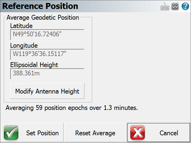Viewport: 191px width, 143px height.
Task: Click the red X icon
Action: click(x=138, y=133)
